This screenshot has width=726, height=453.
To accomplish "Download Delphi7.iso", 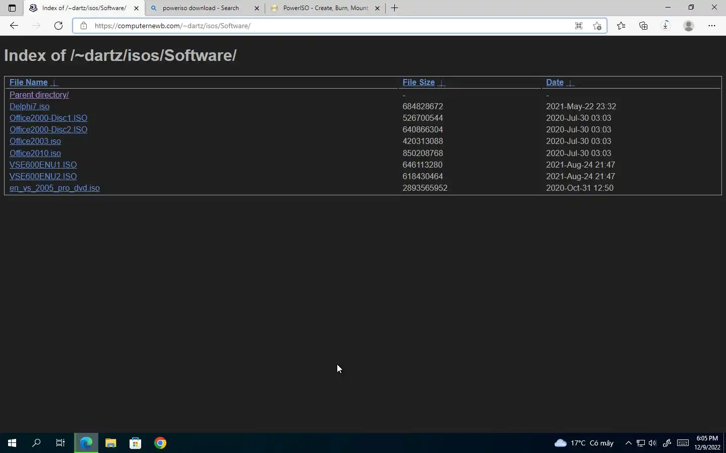I will click(29, 106).
